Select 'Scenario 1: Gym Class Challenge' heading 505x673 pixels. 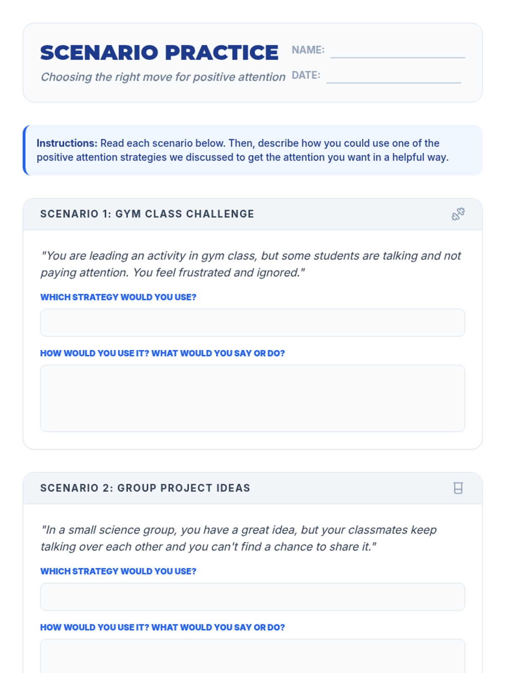[147, 214]
